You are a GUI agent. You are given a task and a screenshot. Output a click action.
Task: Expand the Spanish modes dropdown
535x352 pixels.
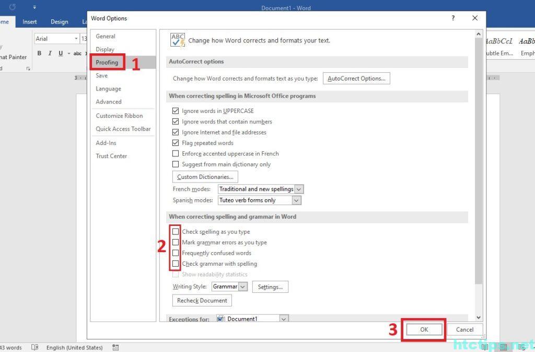click(x=296, y=200)
